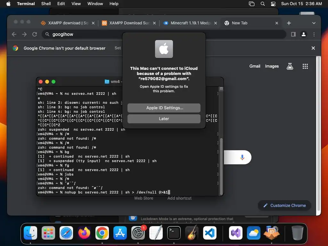Open Google apps grid

pyautogui.click(x=305, y=66)
